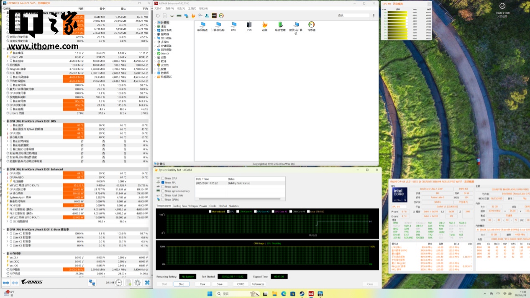Open the 电源管理 power management icon

[x=280, y=25]
